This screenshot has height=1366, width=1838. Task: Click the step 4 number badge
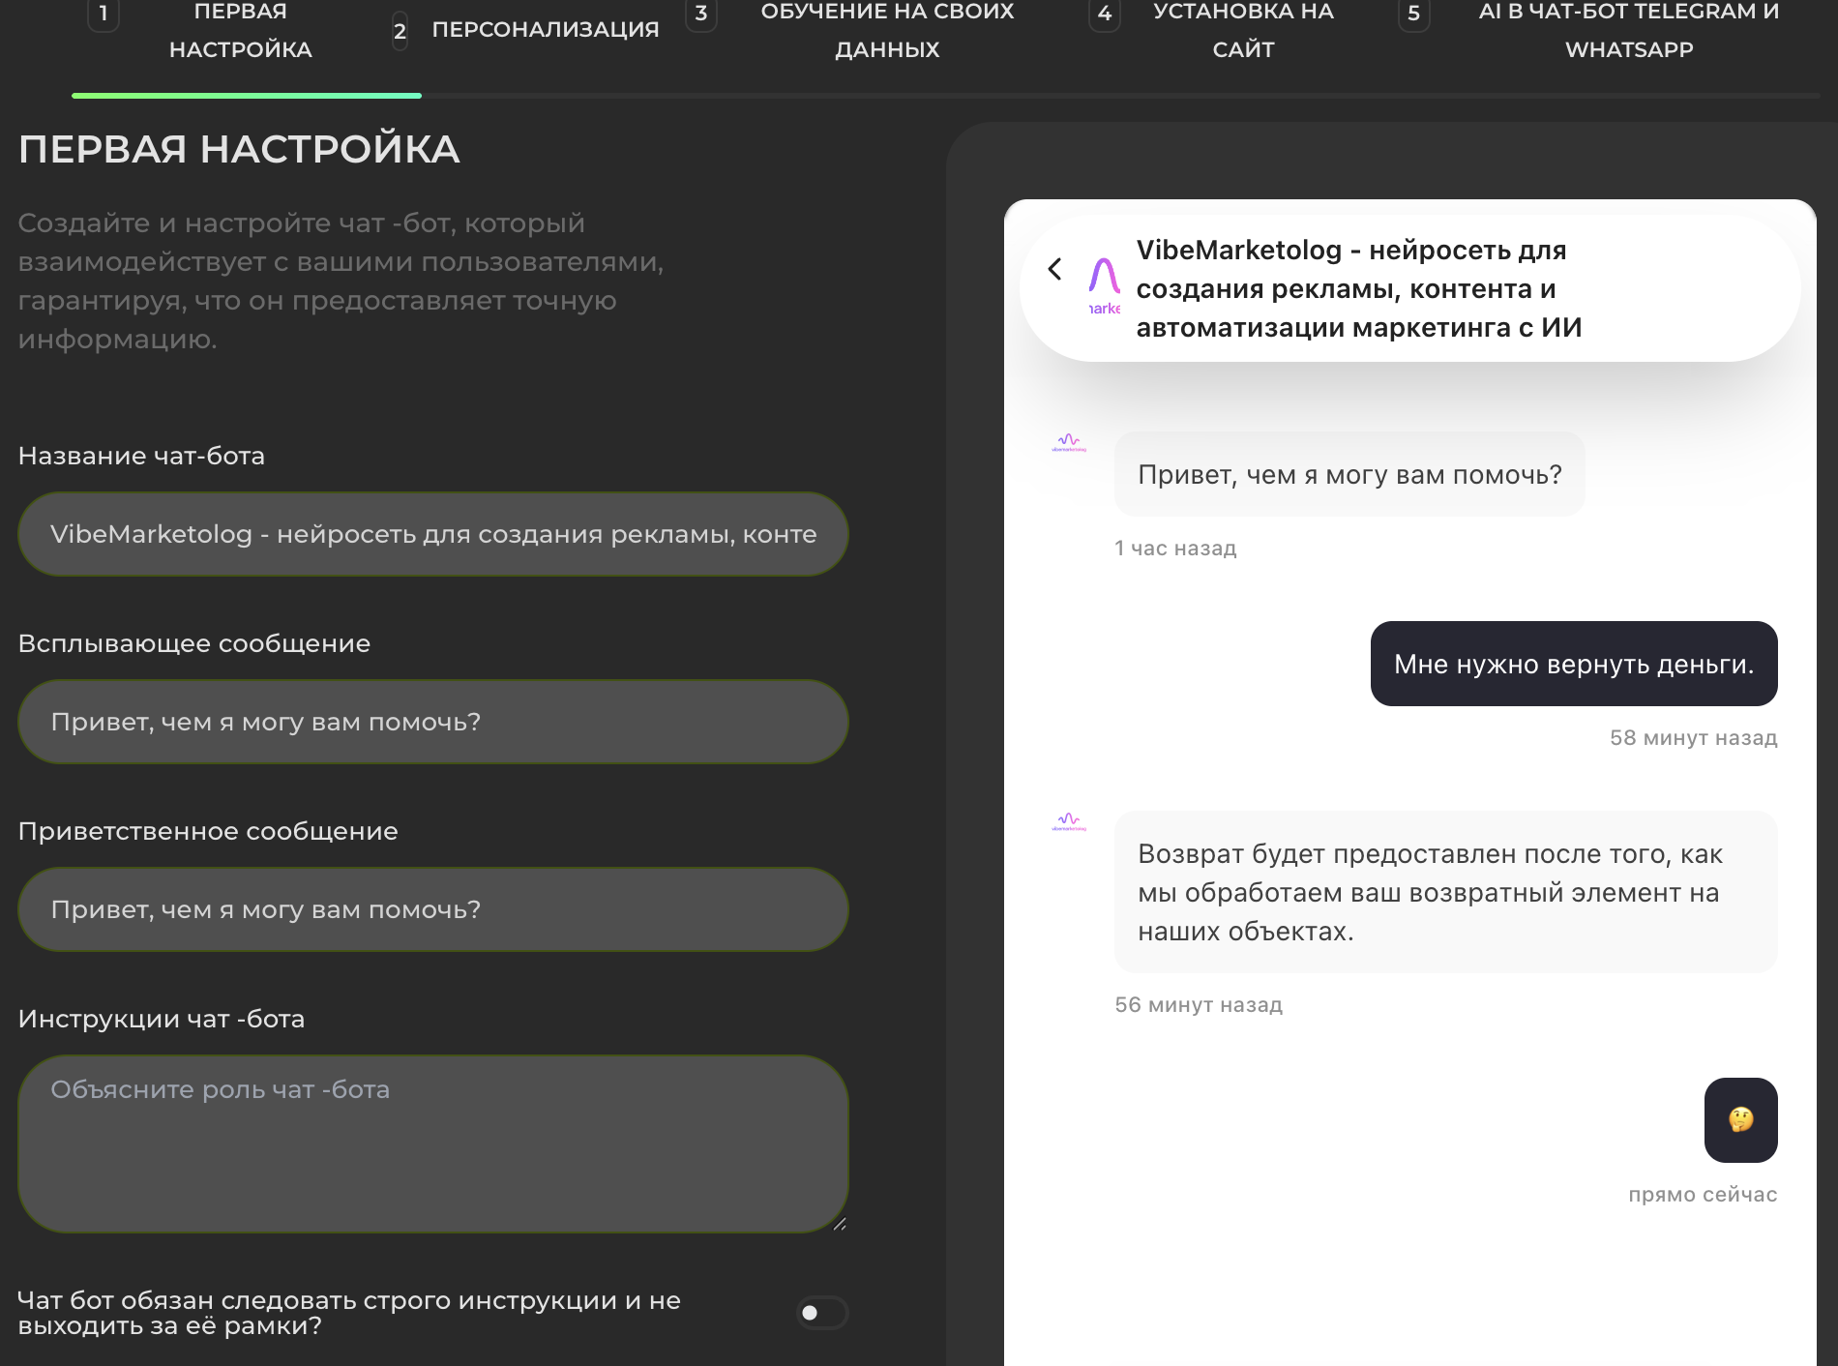click(1104, 14)
